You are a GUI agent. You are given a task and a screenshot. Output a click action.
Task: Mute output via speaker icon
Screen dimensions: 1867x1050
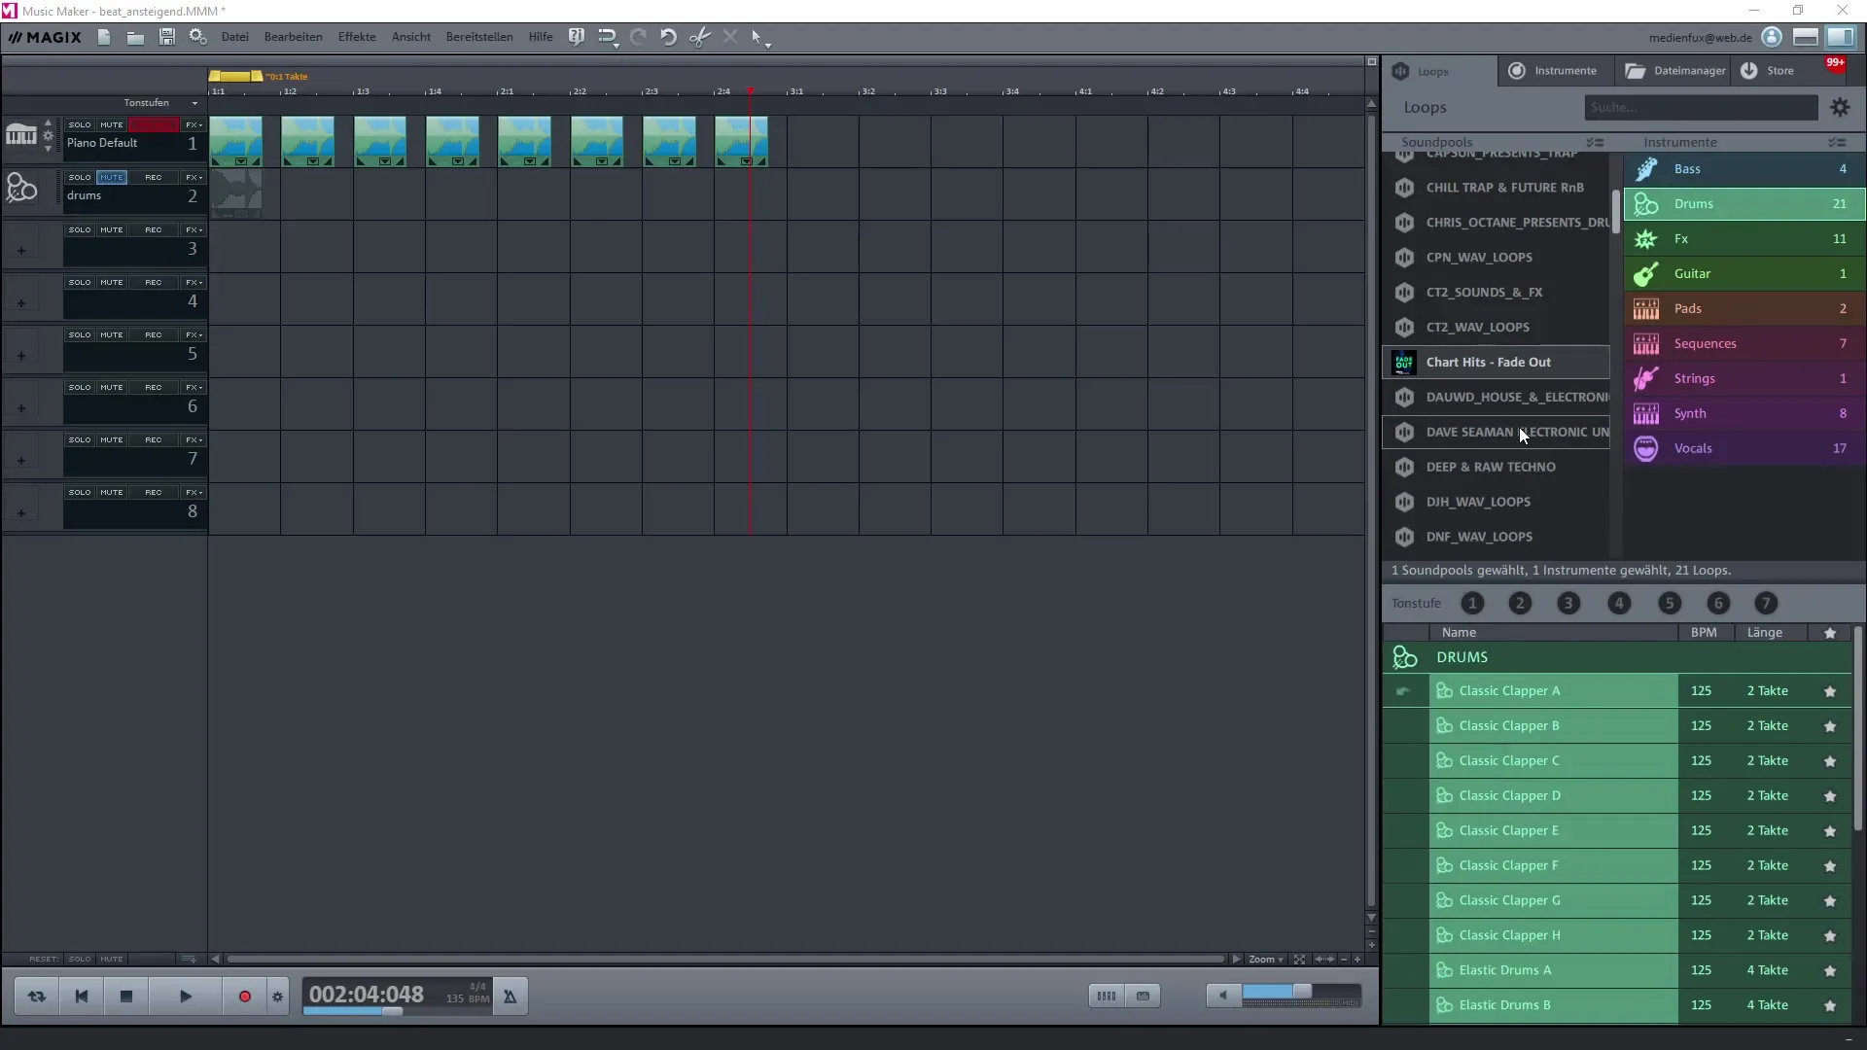[1223, 996]
